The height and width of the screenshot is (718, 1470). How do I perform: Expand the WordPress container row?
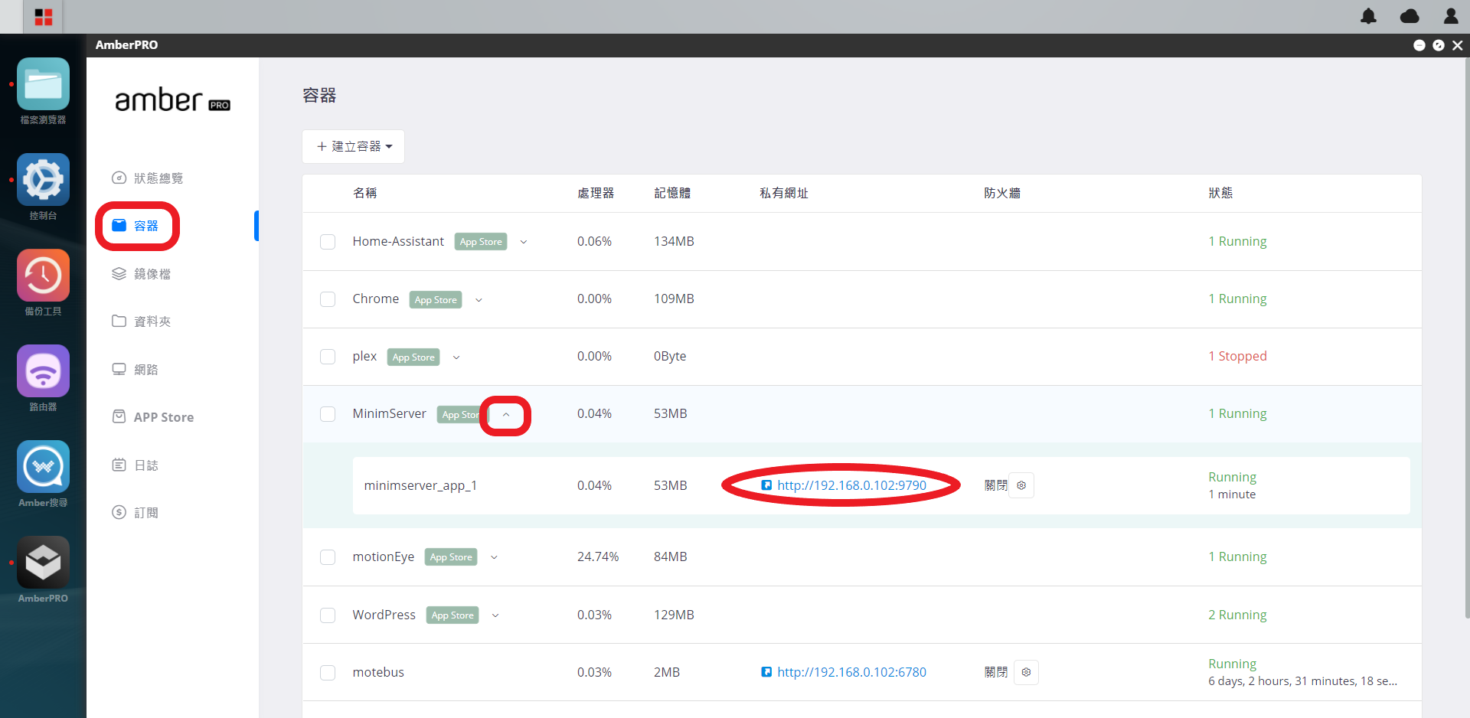(x=495, y=615)
